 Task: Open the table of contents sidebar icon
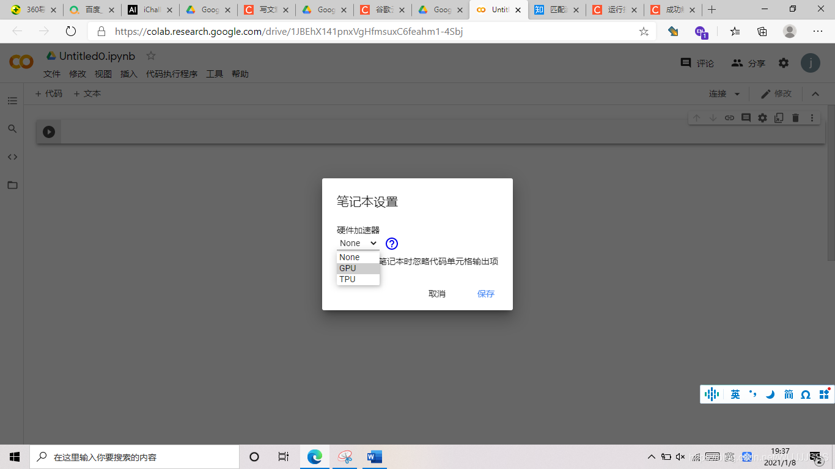[x=12, y=101]
